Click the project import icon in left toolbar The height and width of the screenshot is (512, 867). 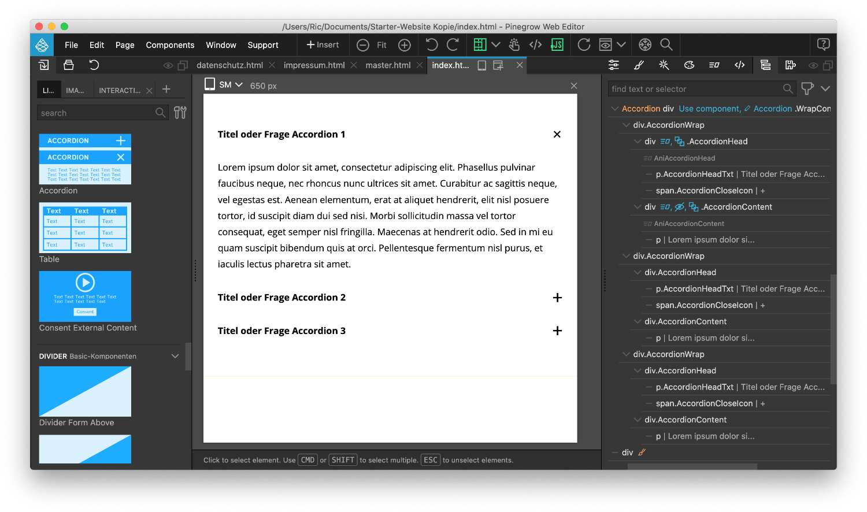pos(43,65)
